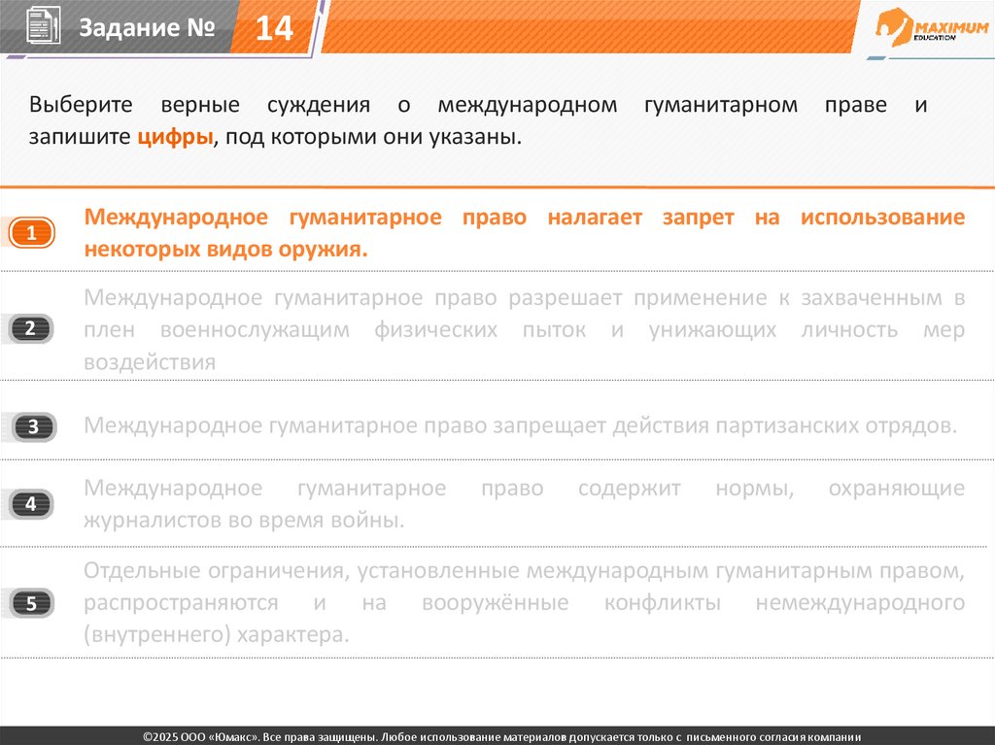Select answer option number 3 badge

pos(33,426)
